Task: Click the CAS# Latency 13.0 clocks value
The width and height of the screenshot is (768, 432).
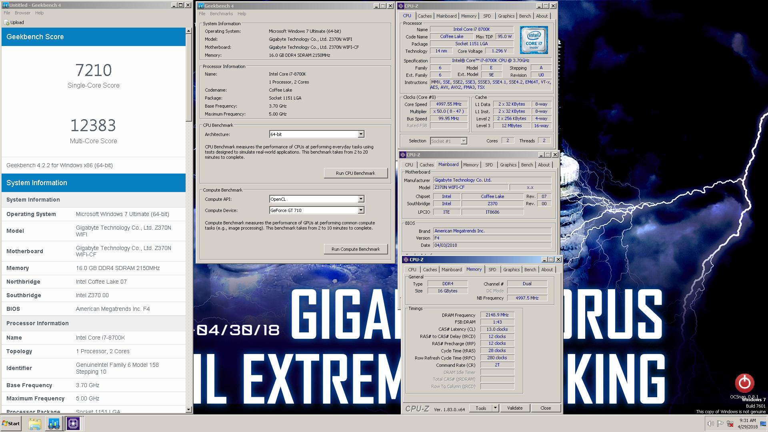Action: (497, 329)
